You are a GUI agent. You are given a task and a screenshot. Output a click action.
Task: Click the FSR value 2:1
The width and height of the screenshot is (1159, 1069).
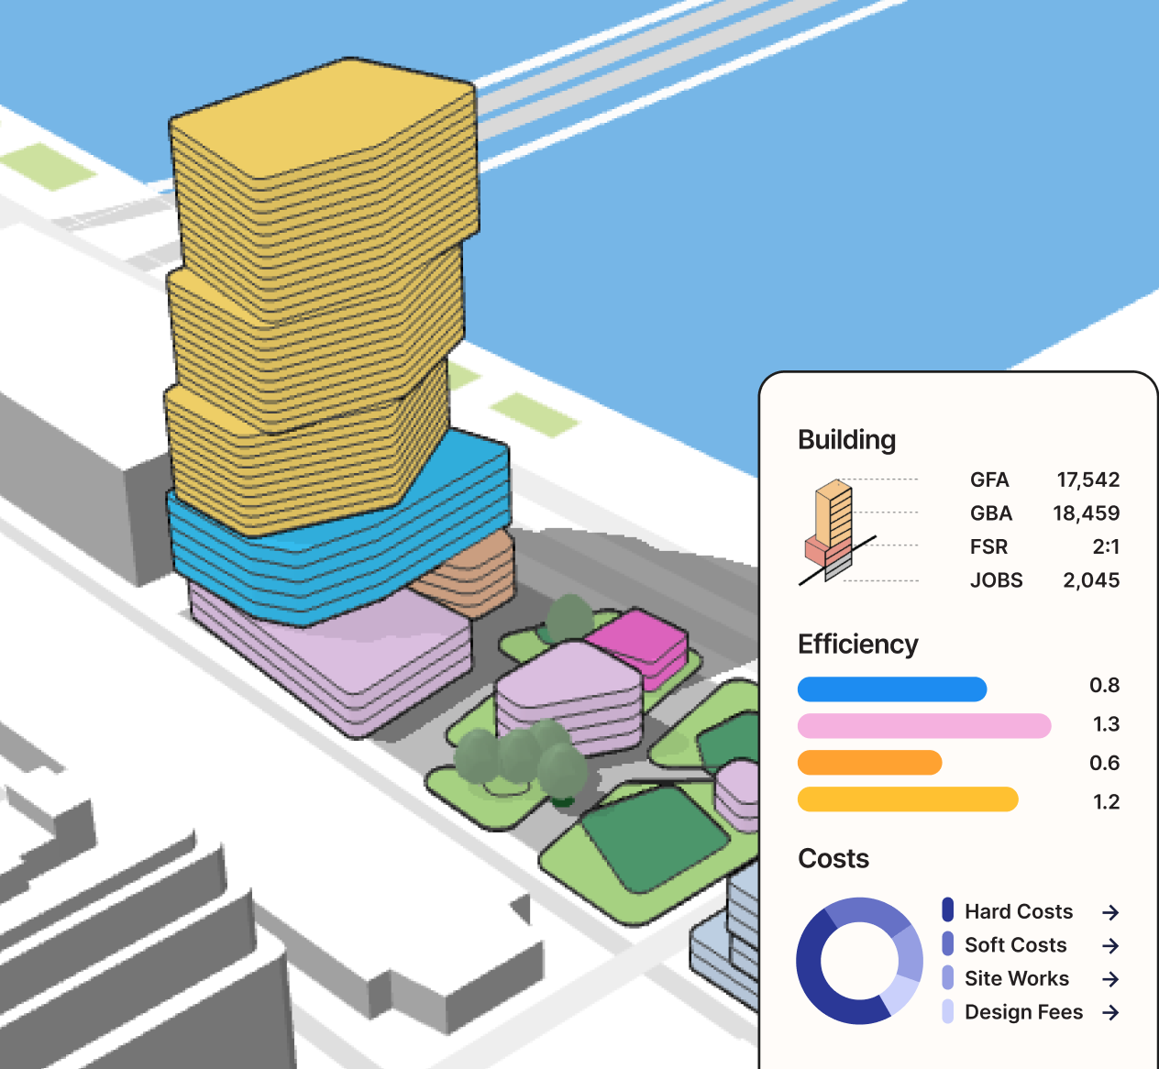coord(1106,546)
